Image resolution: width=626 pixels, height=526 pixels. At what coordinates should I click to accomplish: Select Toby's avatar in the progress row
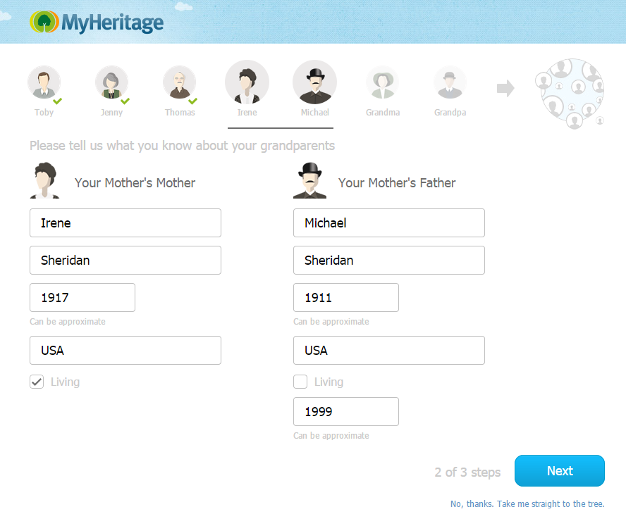(x=44, y=83)
